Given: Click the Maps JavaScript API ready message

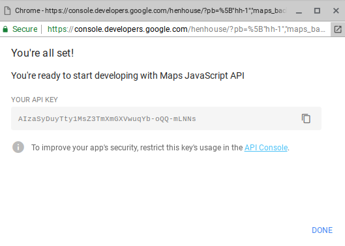Looking at the screenshot, I should pyautogui.click(x=128, y=75).
